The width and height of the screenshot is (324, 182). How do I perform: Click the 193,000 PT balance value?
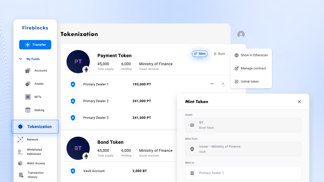(142, 84)
